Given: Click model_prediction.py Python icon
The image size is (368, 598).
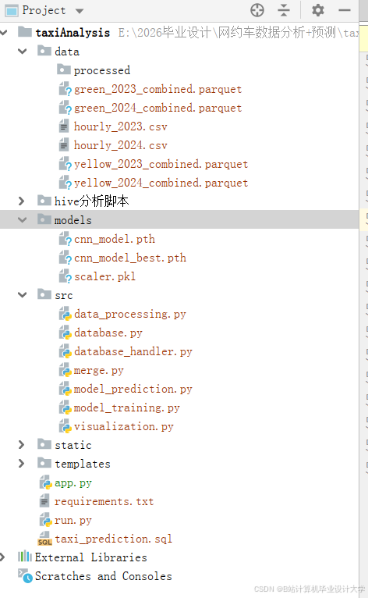Looking at the screenshot, I should click(65, 389).
